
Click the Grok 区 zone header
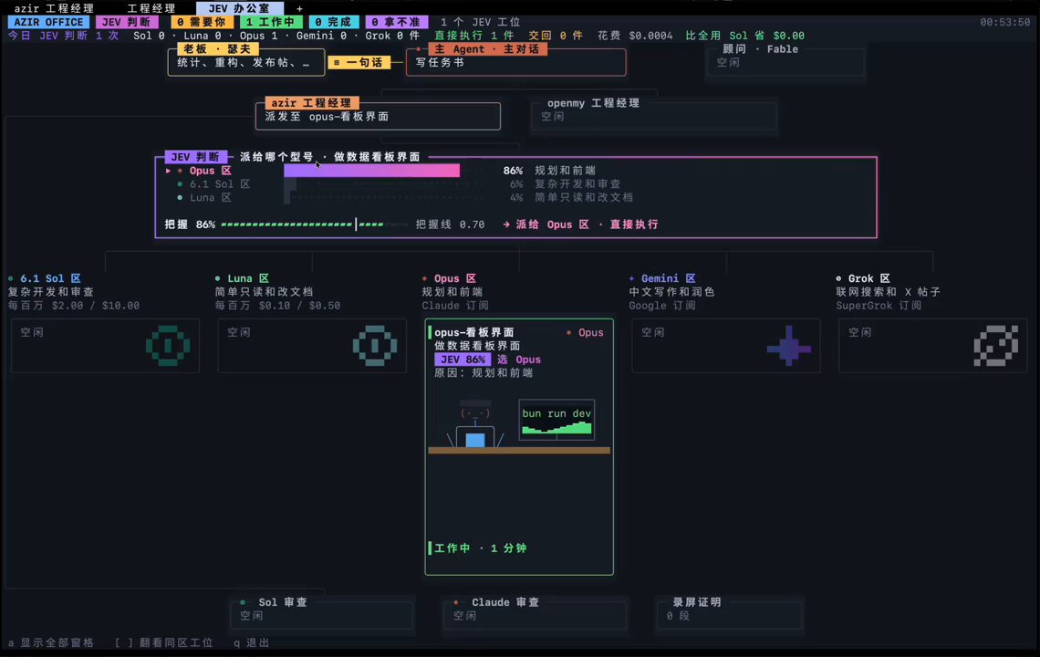863,278
